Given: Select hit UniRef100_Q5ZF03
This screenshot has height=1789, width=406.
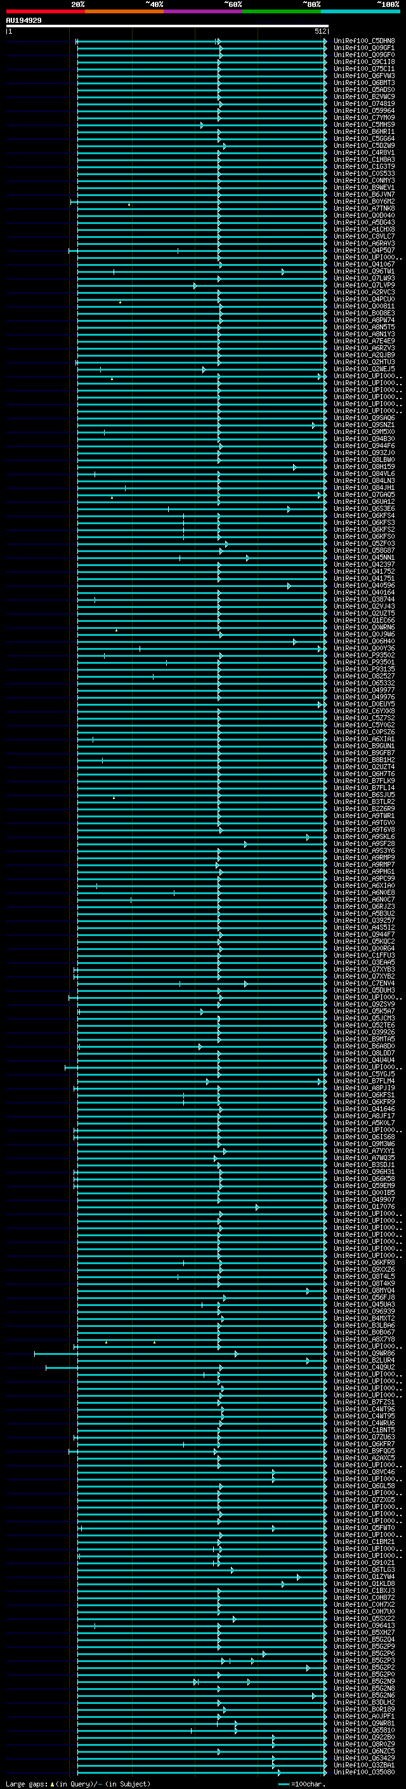Looking at the screenshot, I should coord(364,543).
